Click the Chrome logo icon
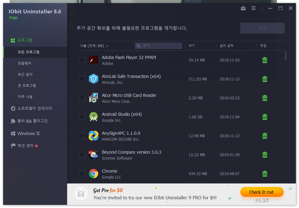 pos(94,174)
